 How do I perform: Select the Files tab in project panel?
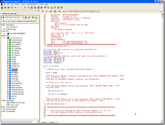pyautogui.click(x=4, y=21)
